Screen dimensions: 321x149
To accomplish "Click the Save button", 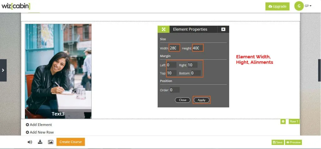I will [x=278, y=142].
